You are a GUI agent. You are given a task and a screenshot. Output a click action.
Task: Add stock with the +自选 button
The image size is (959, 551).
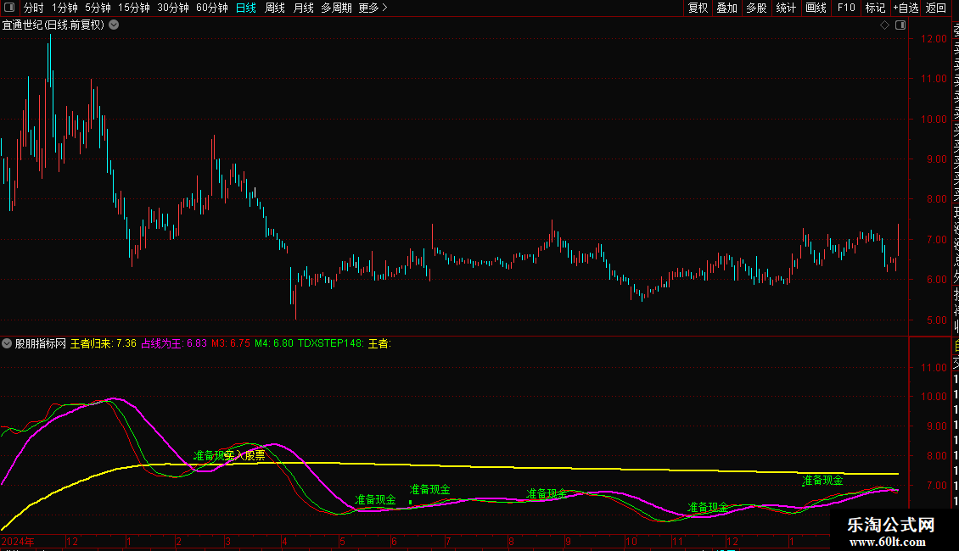[x=905, y=8]
